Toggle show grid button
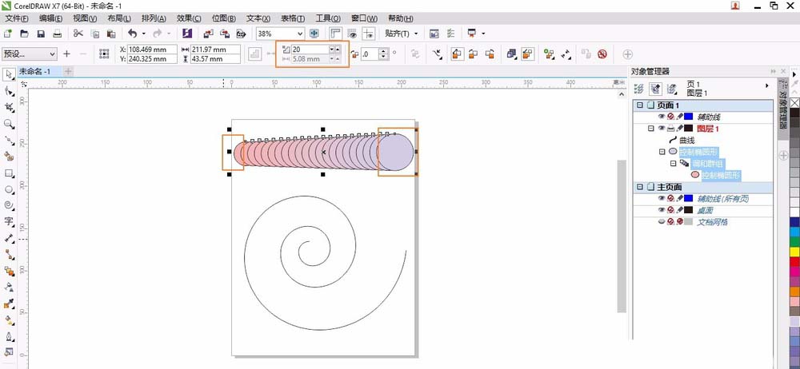Screen dimensions: 800x369 [352, 34]
